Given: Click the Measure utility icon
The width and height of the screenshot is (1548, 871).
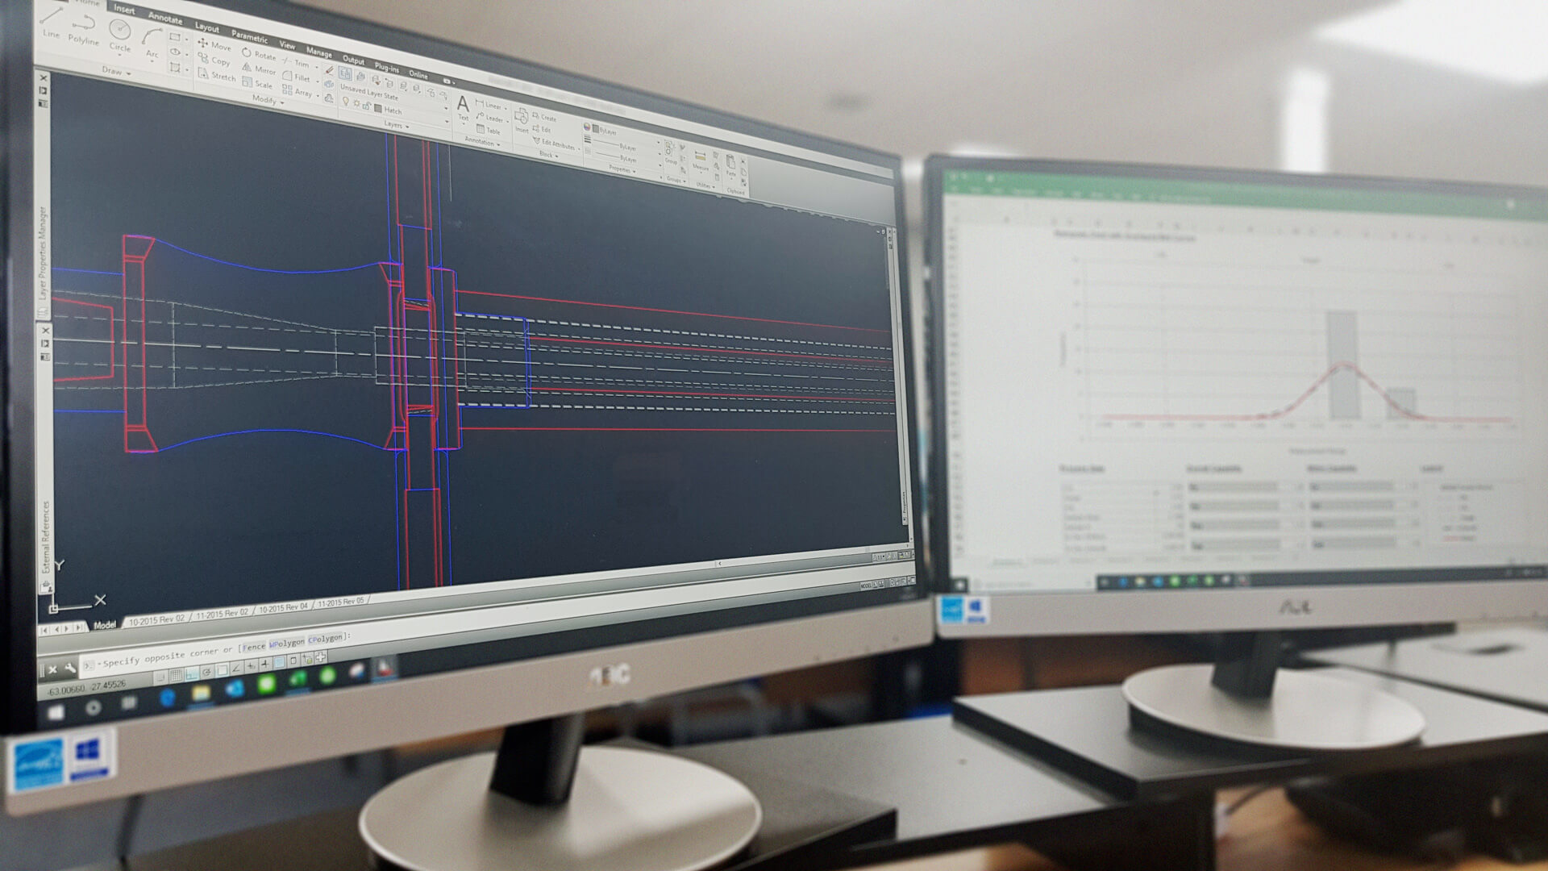Looking at the screenshot, I should click(x=700, y=160).
